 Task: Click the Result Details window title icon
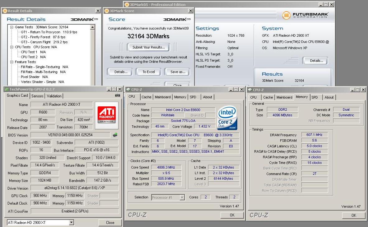(5, 11)
